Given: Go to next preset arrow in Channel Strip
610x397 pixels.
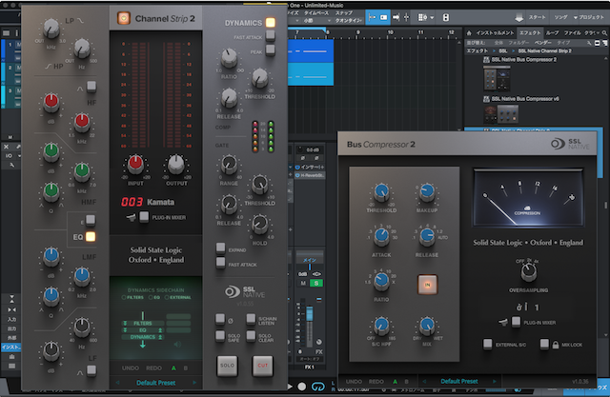Looking at the screenshot, I should 194,383.
